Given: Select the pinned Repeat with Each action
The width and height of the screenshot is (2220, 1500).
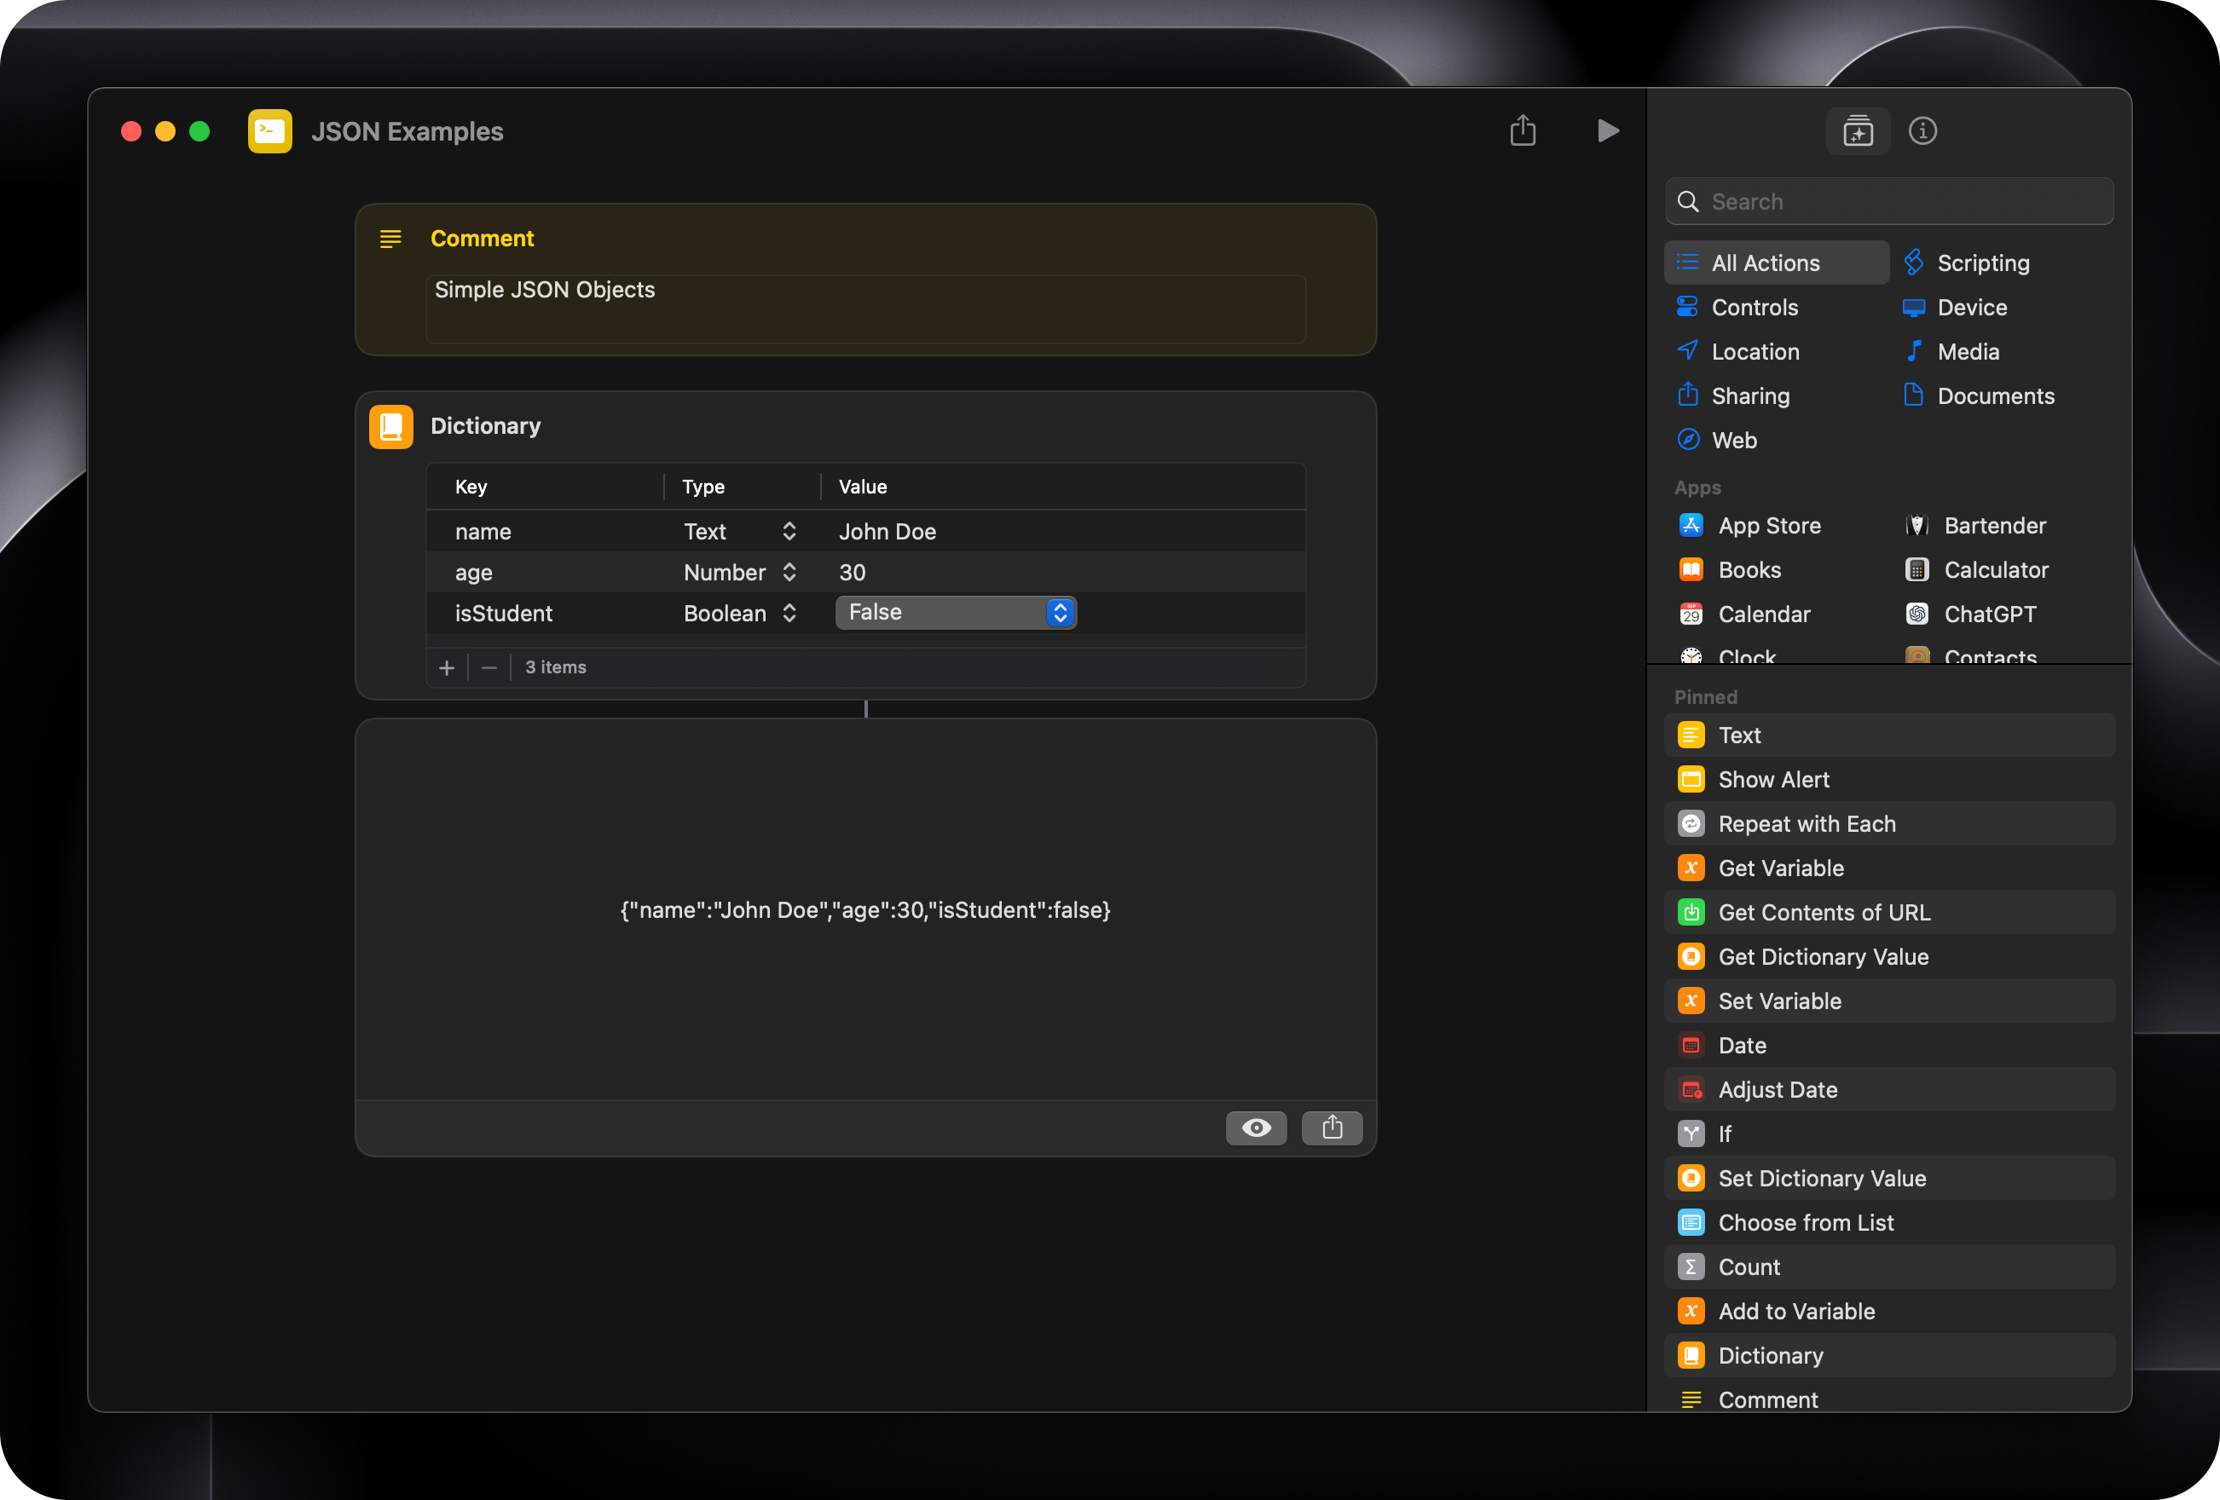Looking at the screenshot, I should (1807, 823).
